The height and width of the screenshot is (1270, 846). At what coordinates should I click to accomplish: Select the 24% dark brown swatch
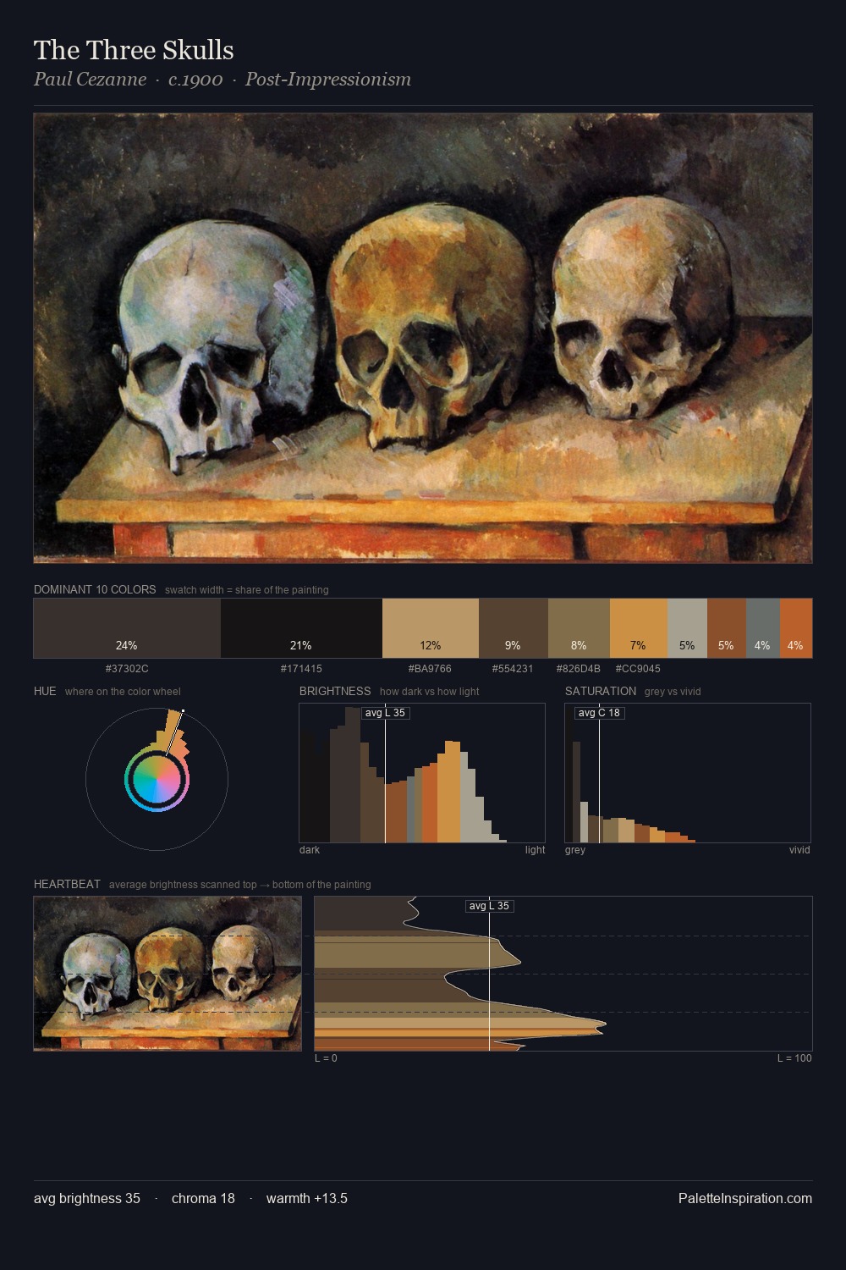coord(127,628)
